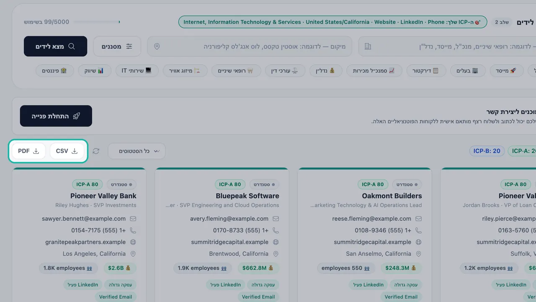Open the "מסננים" filters button
Screen dimensions: 536x302
[117, 46]
